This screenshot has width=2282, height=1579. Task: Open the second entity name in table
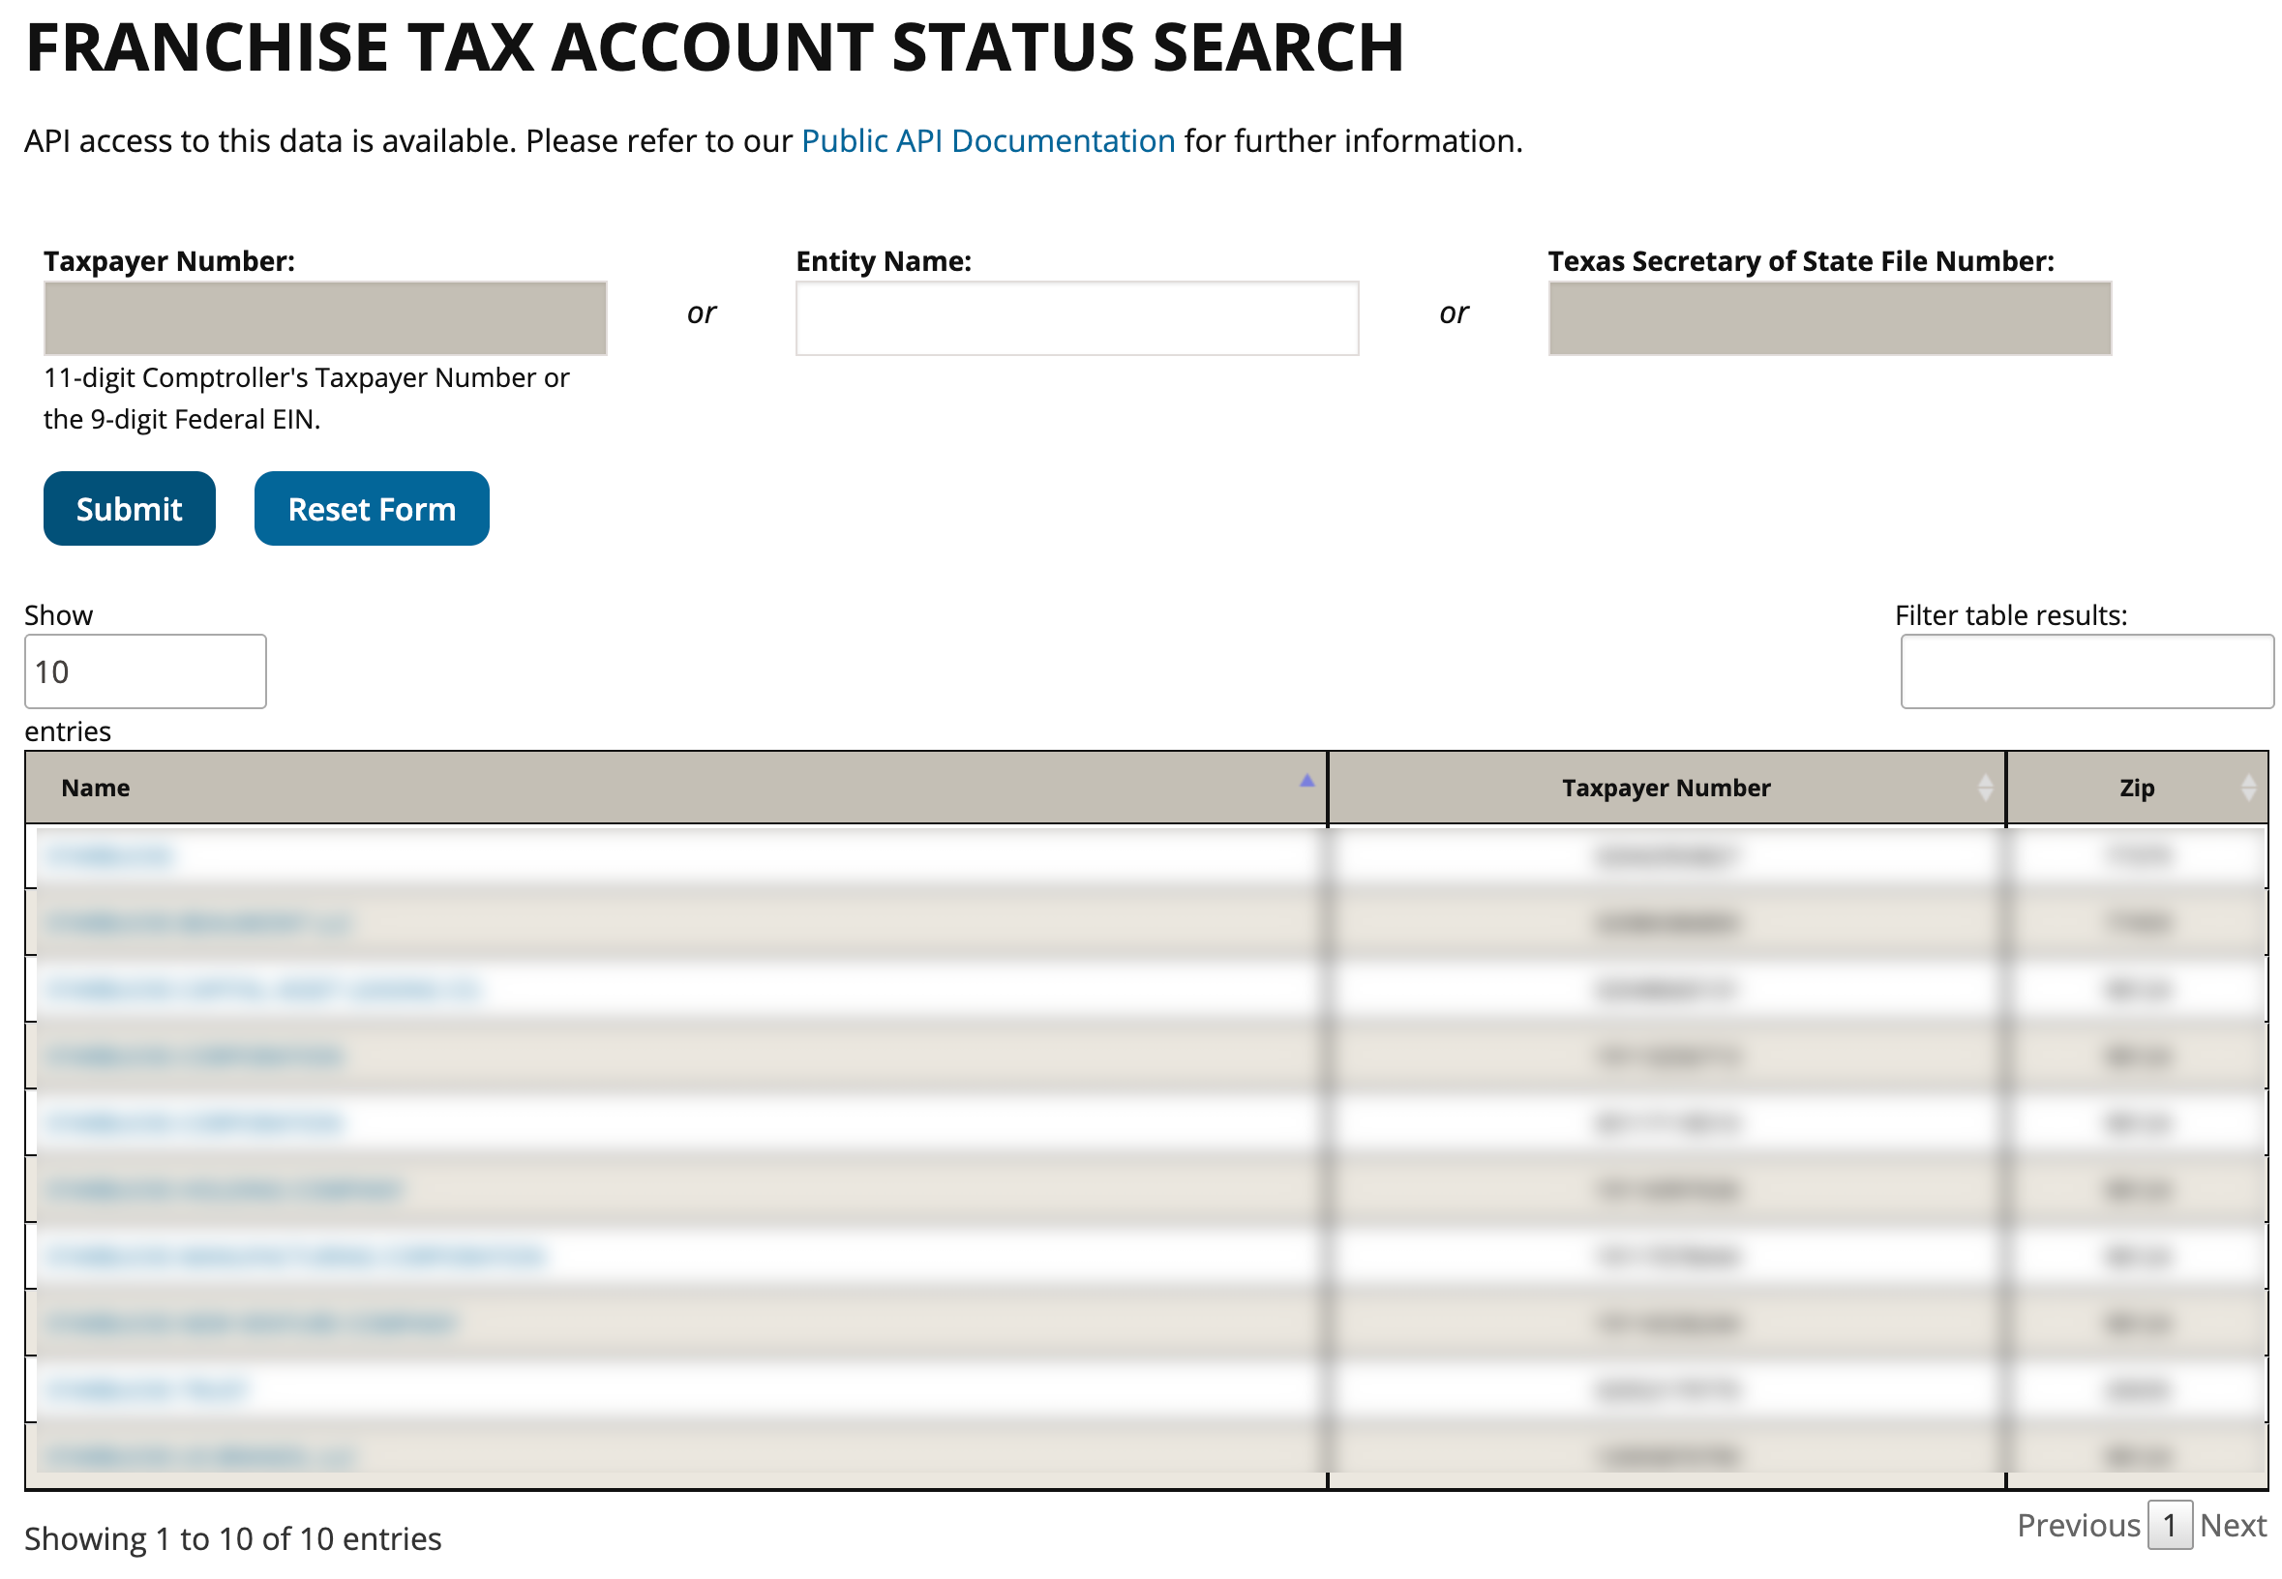click(198, 923)
